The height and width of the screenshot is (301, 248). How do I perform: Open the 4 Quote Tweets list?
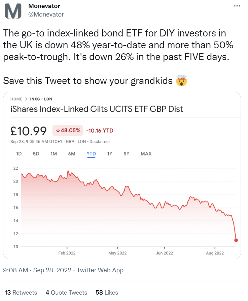66,293
